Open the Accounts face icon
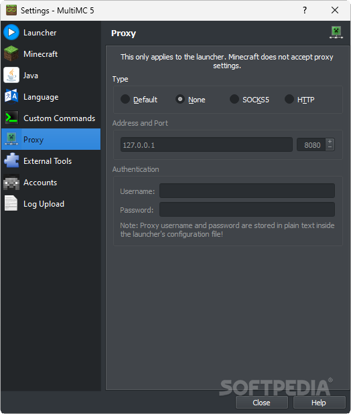 click(11, 182)
